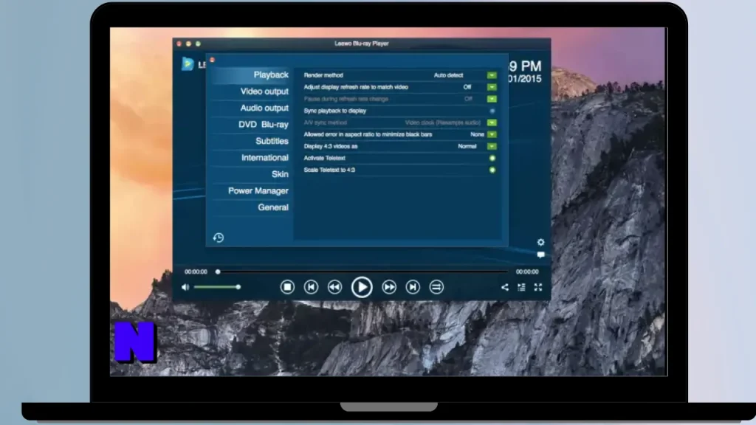Enter fullscreen mode
756x425 pixels.
pos(538,287)
